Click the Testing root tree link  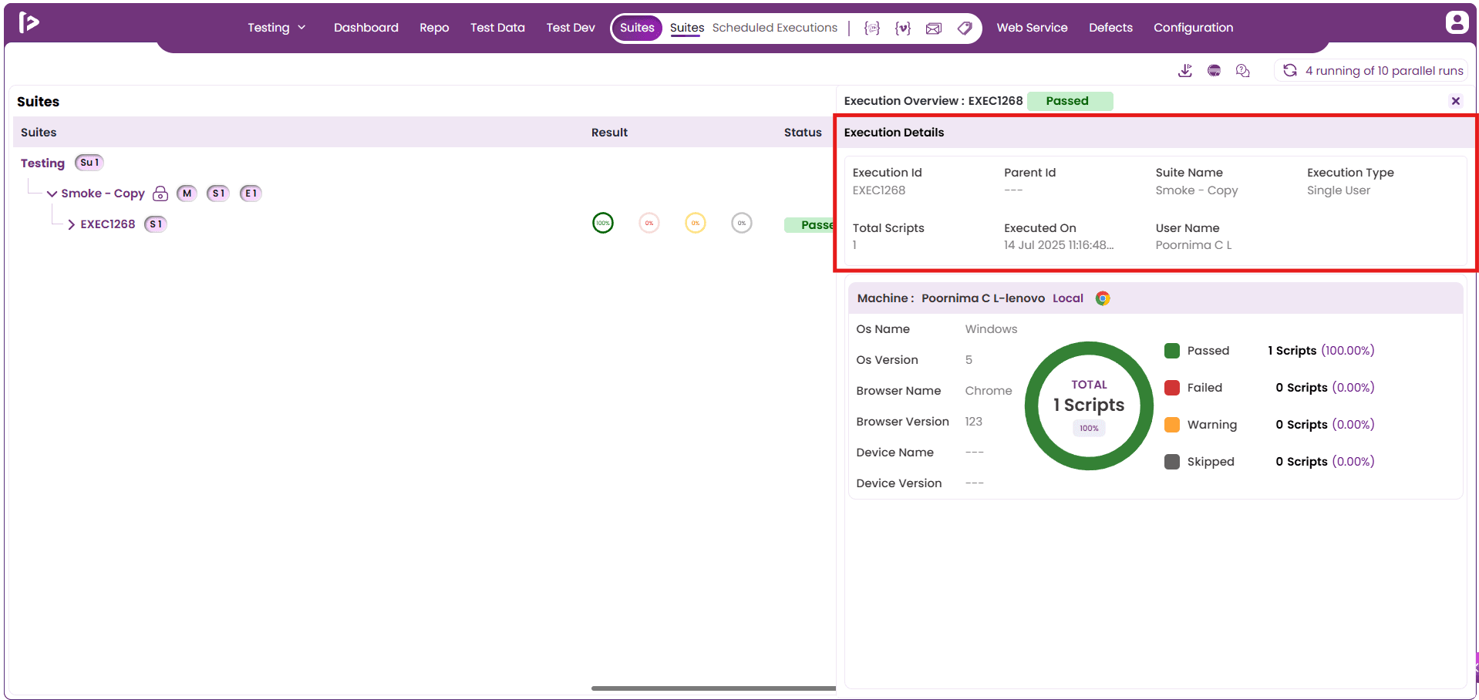pos(42,163)
